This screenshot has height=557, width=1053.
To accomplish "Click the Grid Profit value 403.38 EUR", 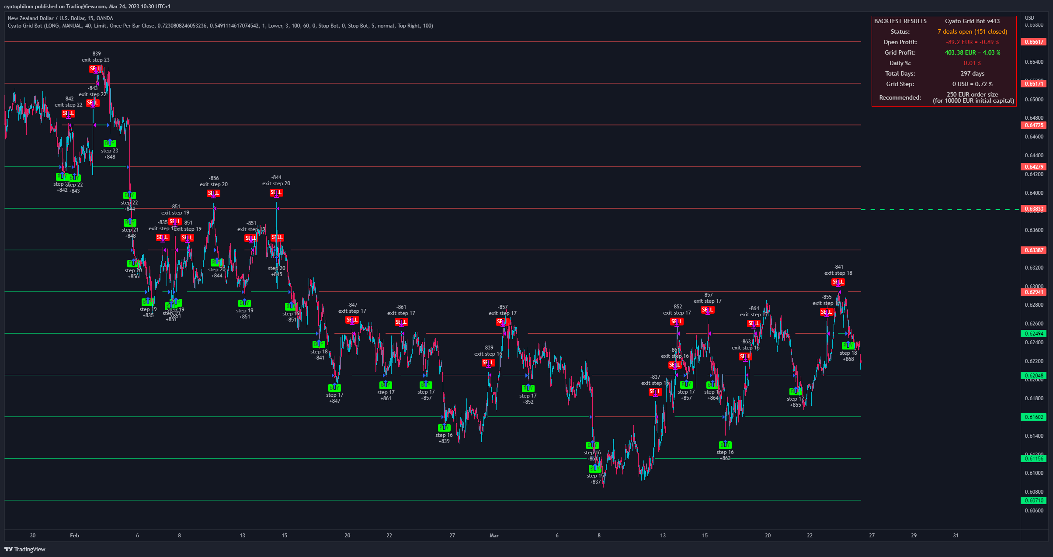I will tap(972, 52).
